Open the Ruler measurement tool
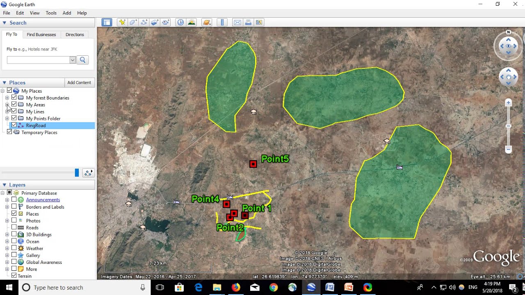This screenshot has width=525, height=295. pos(222,23)
